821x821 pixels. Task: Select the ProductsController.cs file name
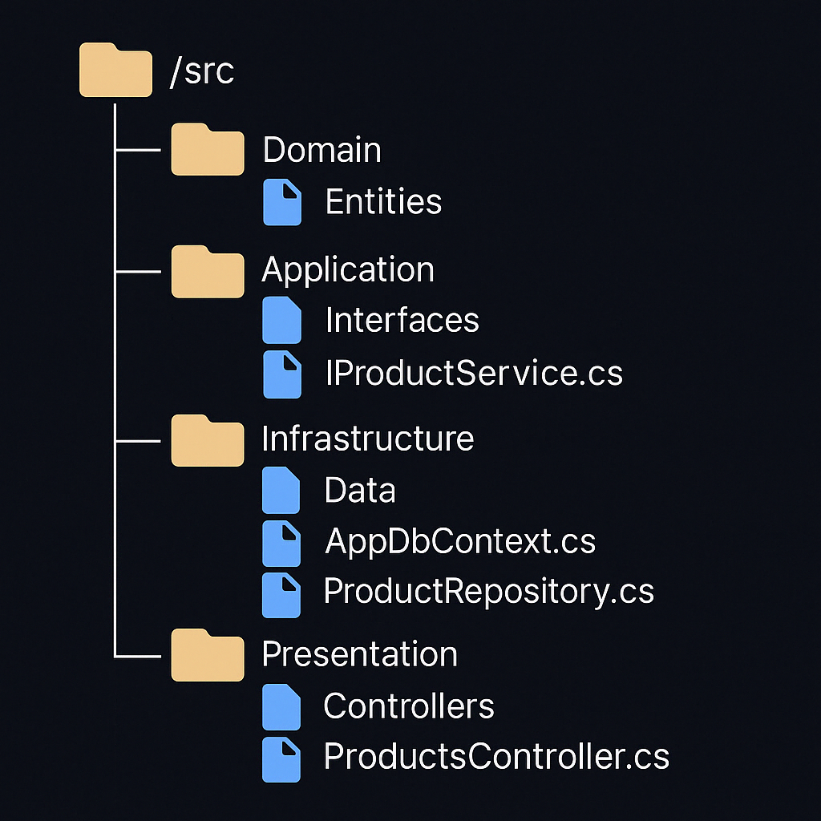click(496, 756)
